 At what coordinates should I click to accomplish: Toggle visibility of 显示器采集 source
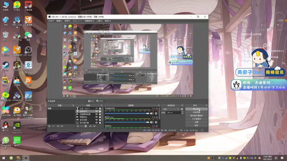[97, 123]
